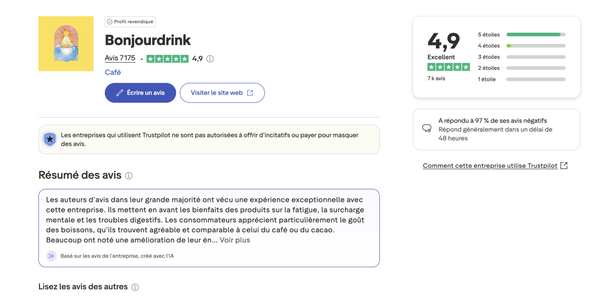The width and height of the screenshot is (607, 306).
Task: Click the sparkle AI icon under the summary
Action: pyautogui.click(x=51, y=256)
